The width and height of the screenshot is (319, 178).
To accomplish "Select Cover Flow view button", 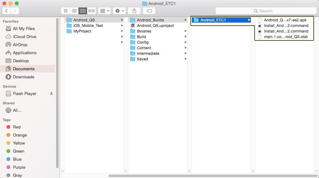I will pyautogui.click(x=91, y=11).
